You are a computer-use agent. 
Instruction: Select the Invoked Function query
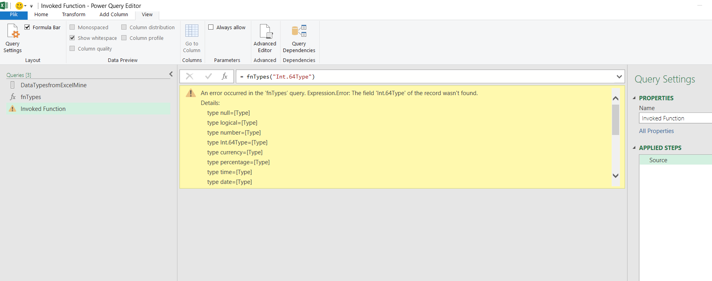coord(89,109)
